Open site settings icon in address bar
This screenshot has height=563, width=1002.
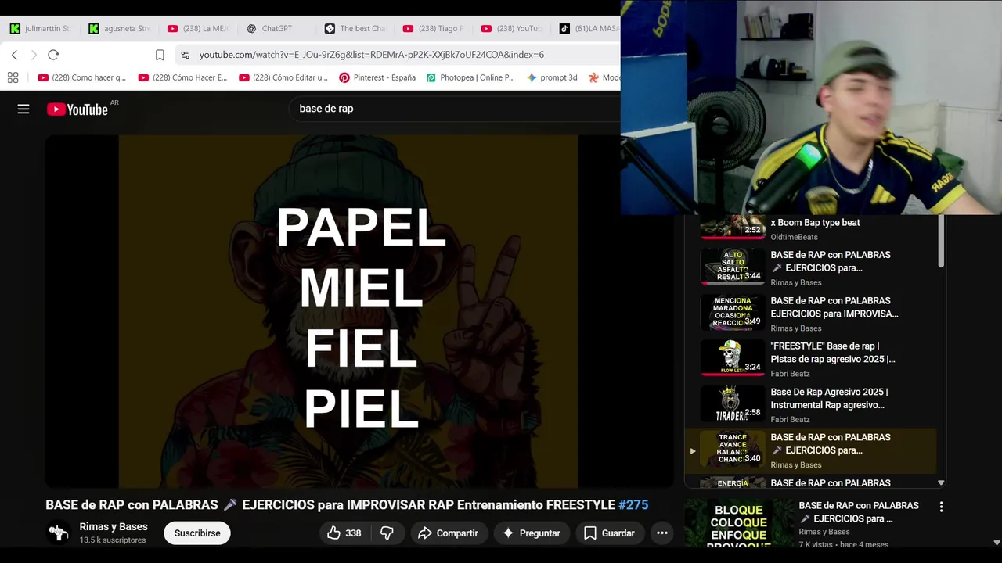point(185,55)
